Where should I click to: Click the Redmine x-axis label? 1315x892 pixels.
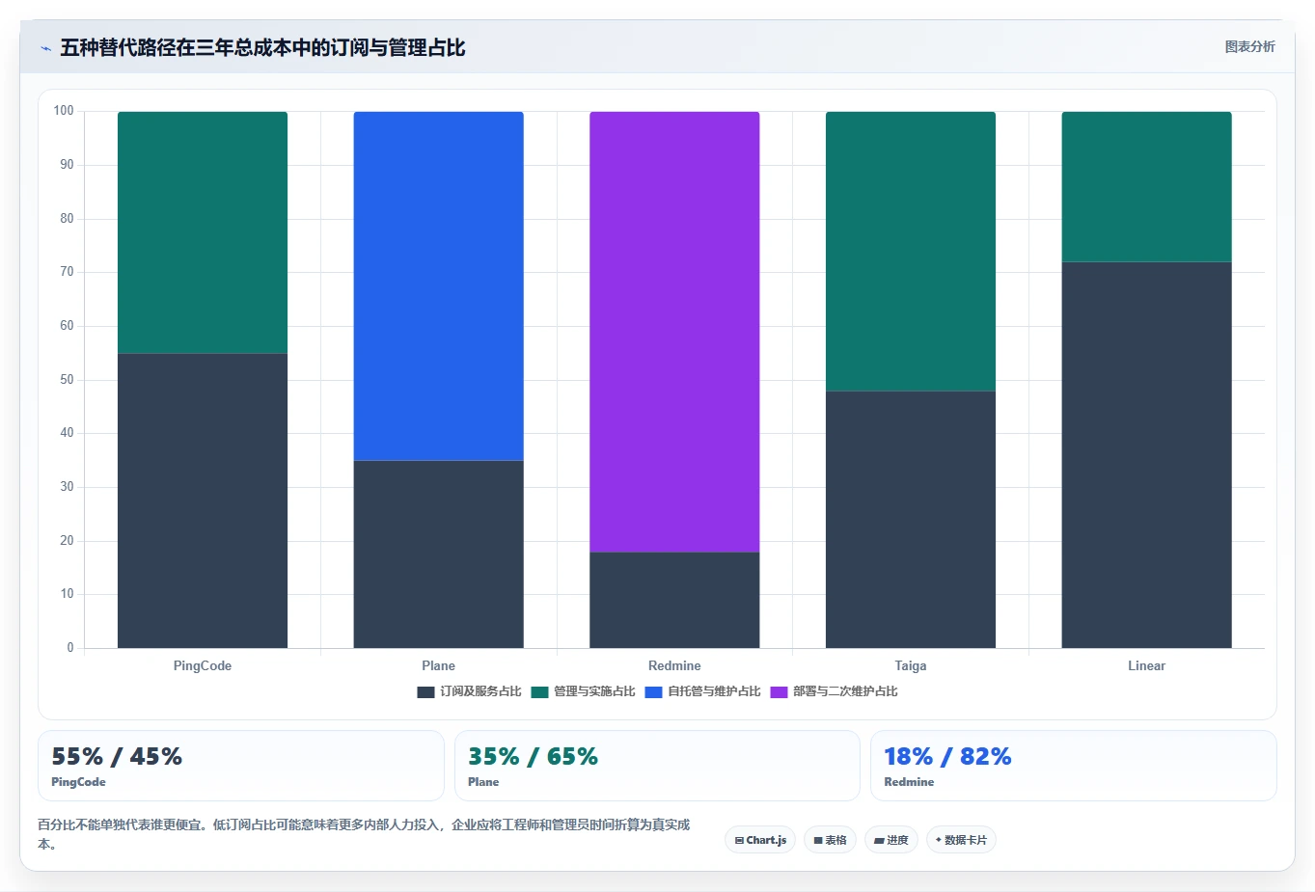(674, 666)
